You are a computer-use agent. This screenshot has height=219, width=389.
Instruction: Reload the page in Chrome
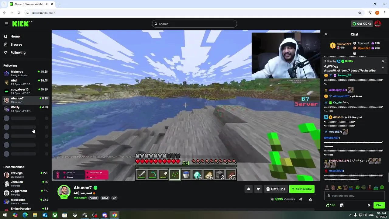point(19,13)
